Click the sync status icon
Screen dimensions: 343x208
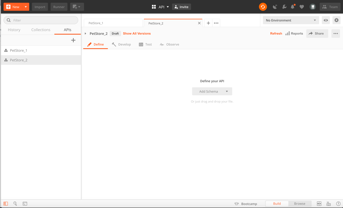pos(263,7)
